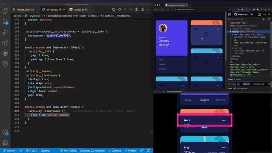Click the style.css breadcrumb item
Viewport: 272px width, 153px height.
[32, 16]
